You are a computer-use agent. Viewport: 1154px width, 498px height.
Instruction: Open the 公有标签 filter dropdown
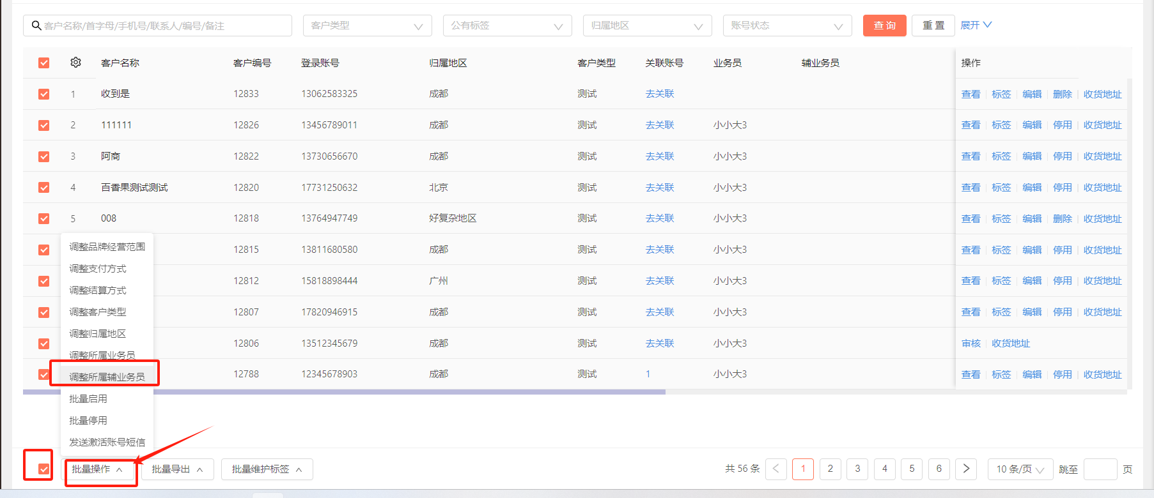click(507, 26)
